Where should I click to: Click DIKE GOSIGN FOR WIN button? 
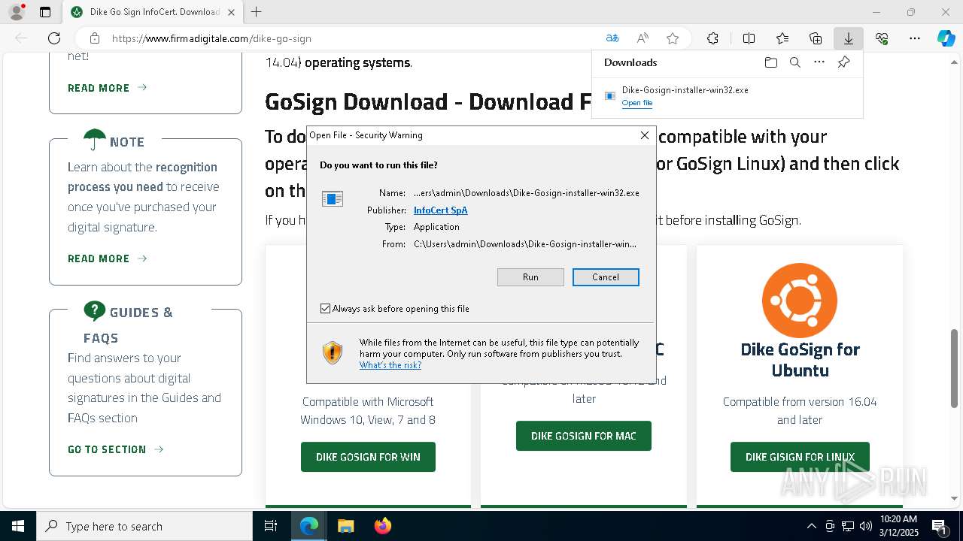click(x=368, y=457)
